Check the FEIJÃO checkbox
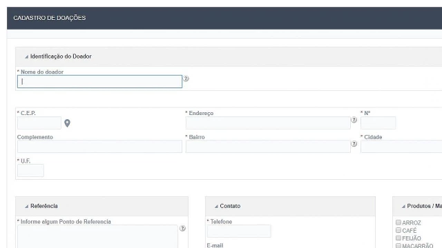This screenshot has width=442, height=248. click(398, 238)
